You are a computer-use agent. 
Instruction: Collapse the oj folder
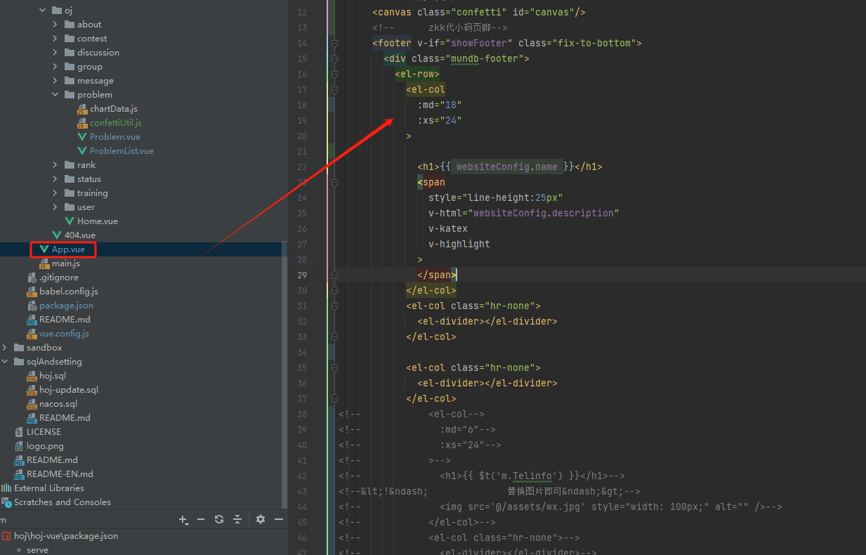click(43, 11)
